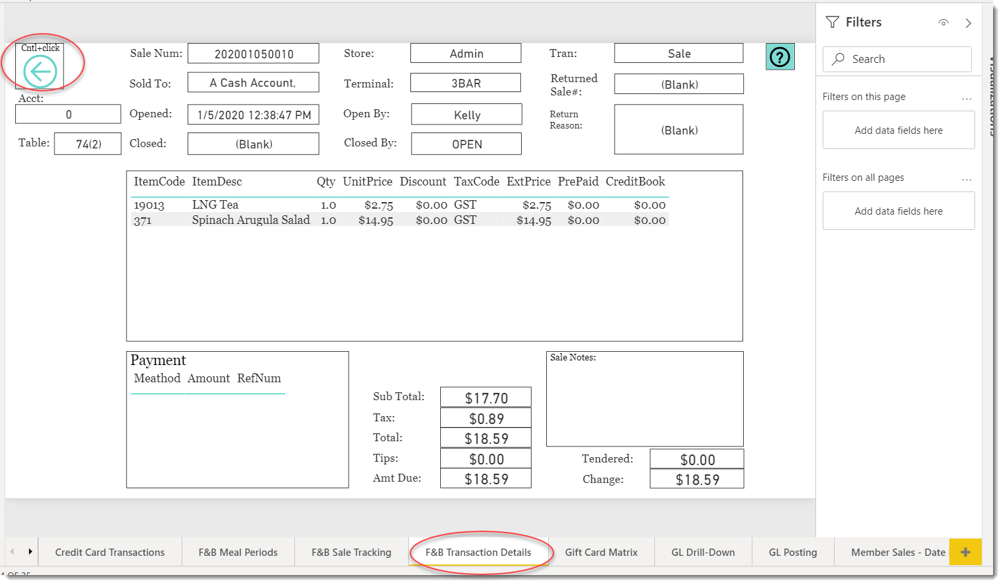Open options for Filters on all pages
This screenshot has width=1003, height=585.
967,179
